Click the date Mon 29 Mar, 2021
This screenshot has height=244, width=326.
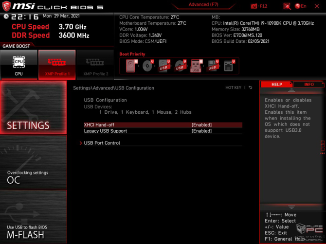click(x=61, y=16)
